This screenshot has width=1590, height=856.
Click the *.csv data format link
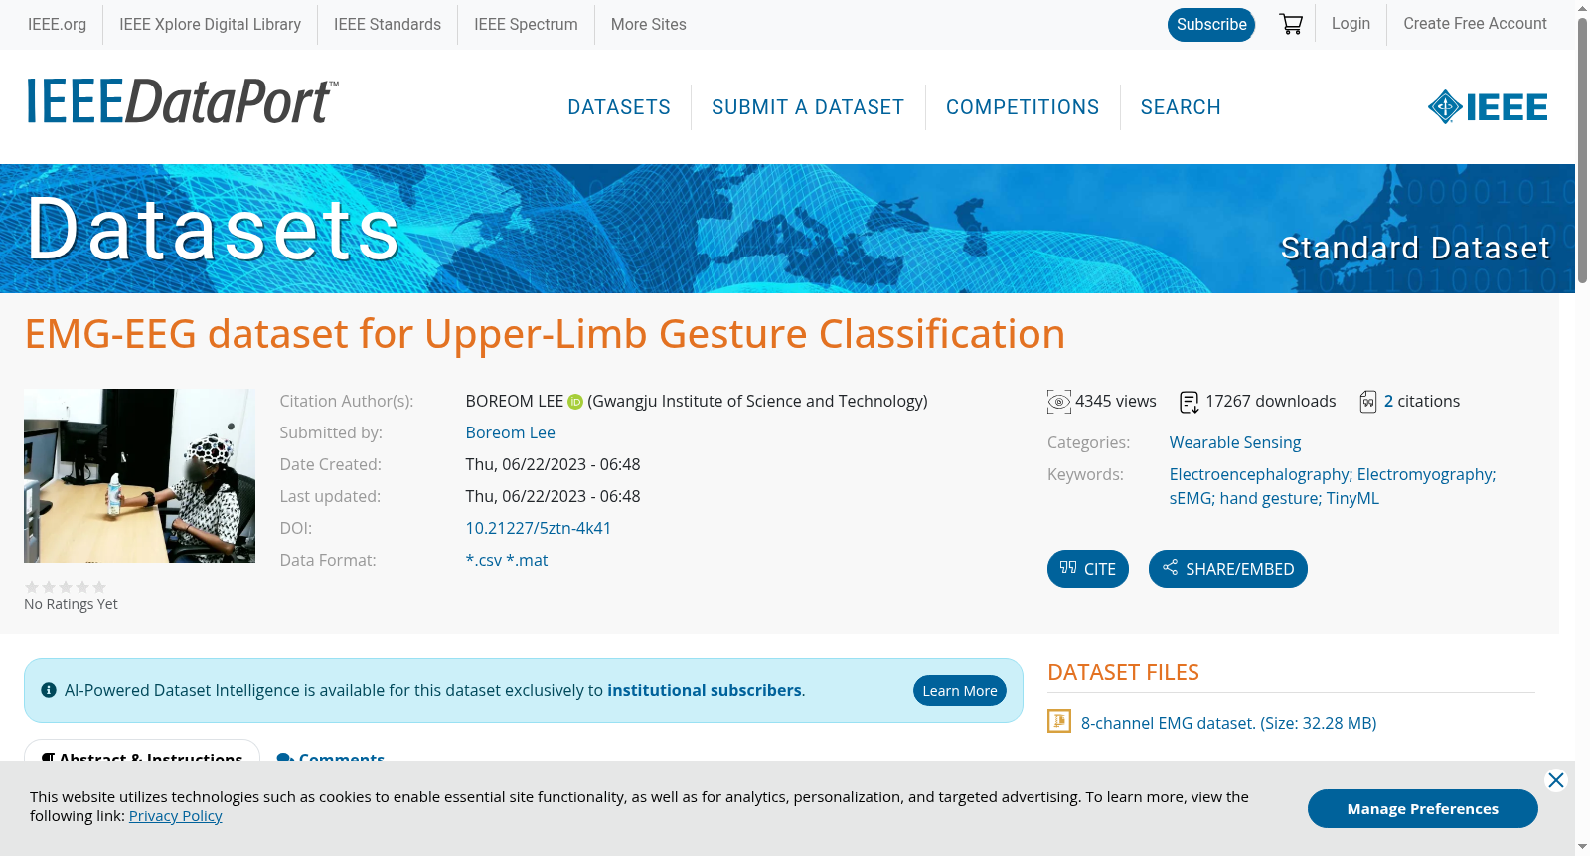coord(484,561)
